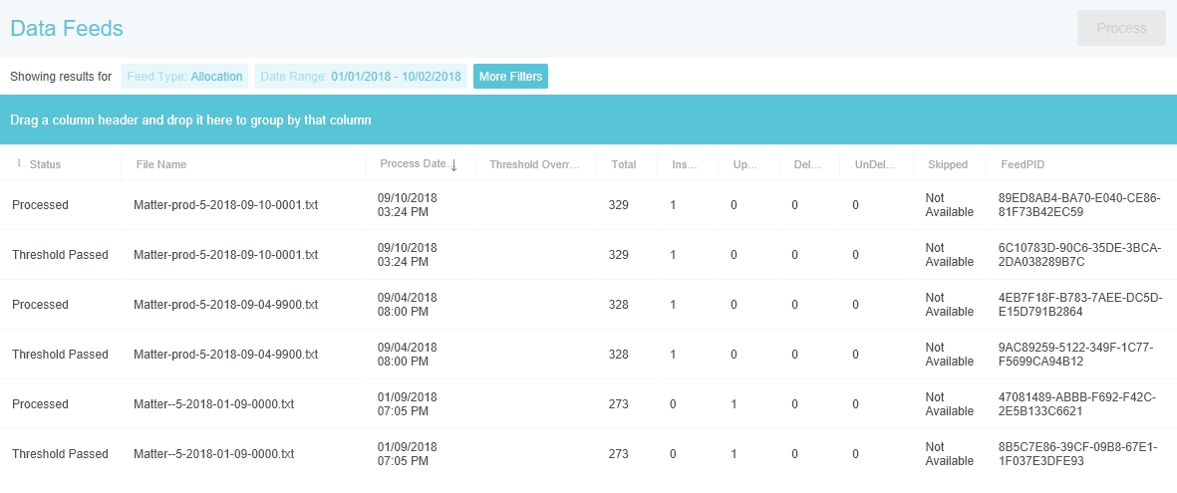Click the Ins... column header
The height and width of the screenshot is (493, 1177).
pyautogui.click(x=686, y=164)
